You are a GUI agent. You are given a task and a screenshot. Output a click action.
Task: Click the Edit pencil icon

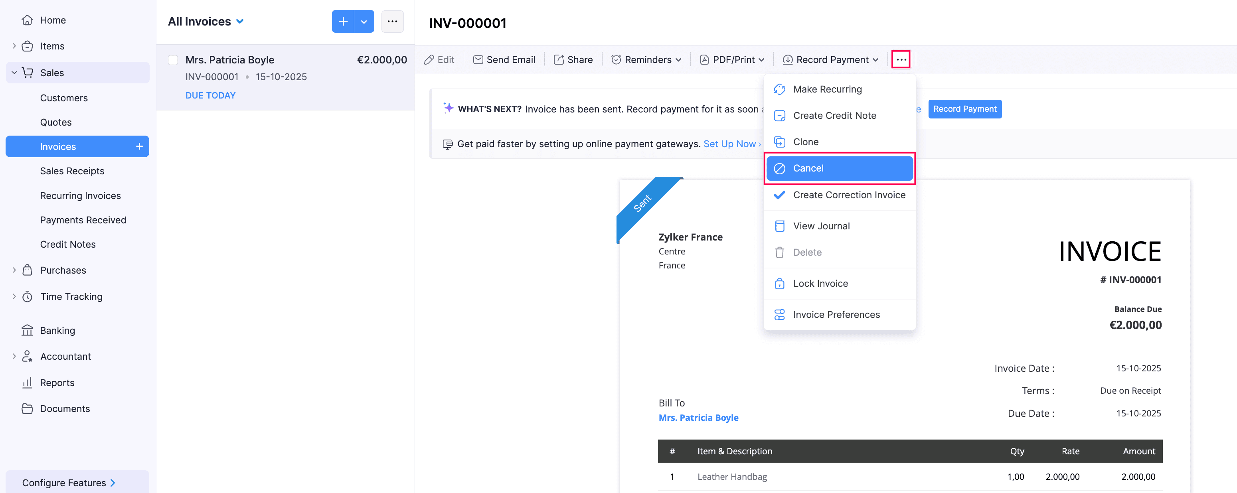[429, 59]
